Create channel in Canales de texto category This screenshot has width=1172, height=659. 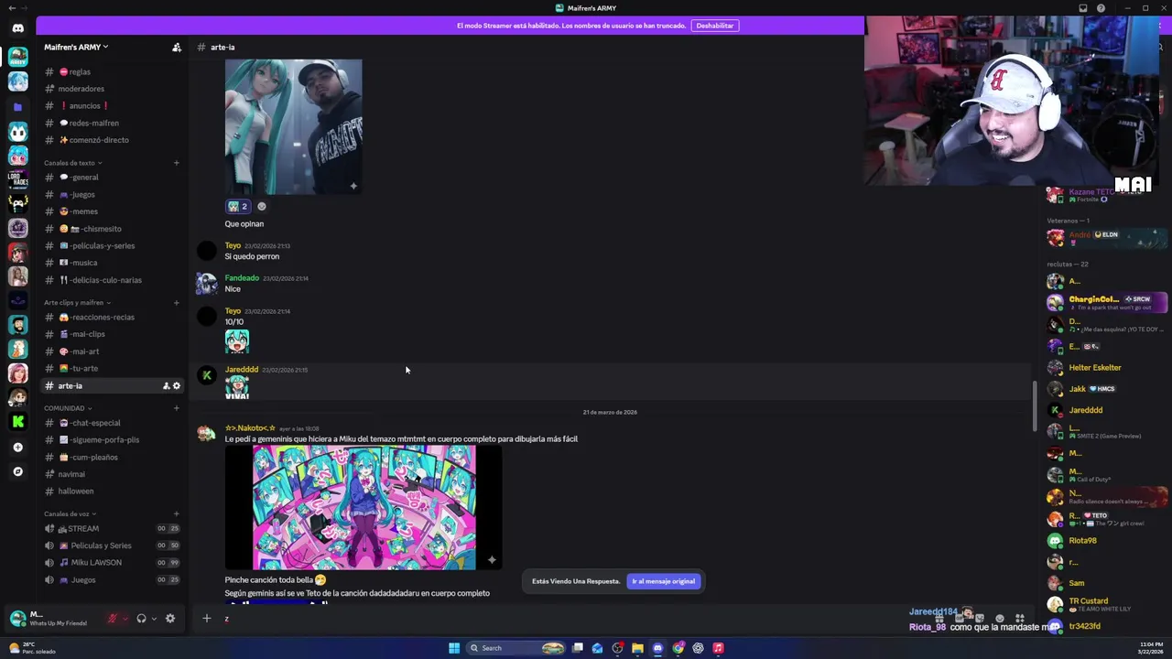(177, 163)
